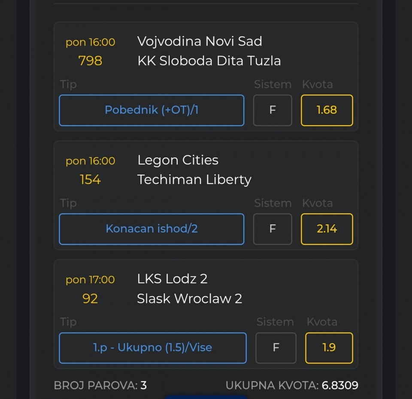Screen dimensions: 412x399
Task: Toggle Sistem F for the Legon Cities match
Action: [273, 229]
